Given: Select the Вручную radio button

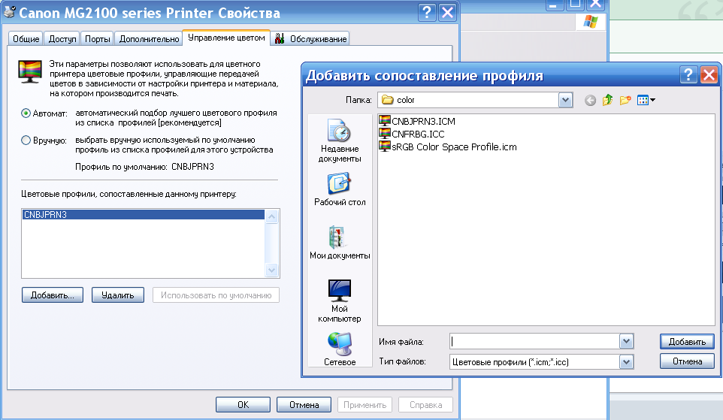Looking at the screenshot, I should [x=26, y=141].
